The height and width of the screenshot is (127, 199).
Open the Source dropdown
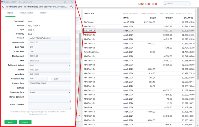pos(49,70)
